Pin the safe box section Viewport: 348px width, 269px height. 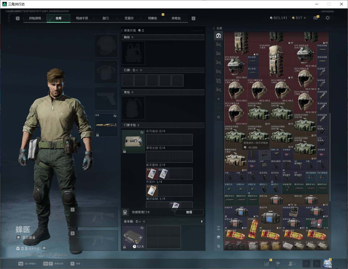[x=201, y=222]
